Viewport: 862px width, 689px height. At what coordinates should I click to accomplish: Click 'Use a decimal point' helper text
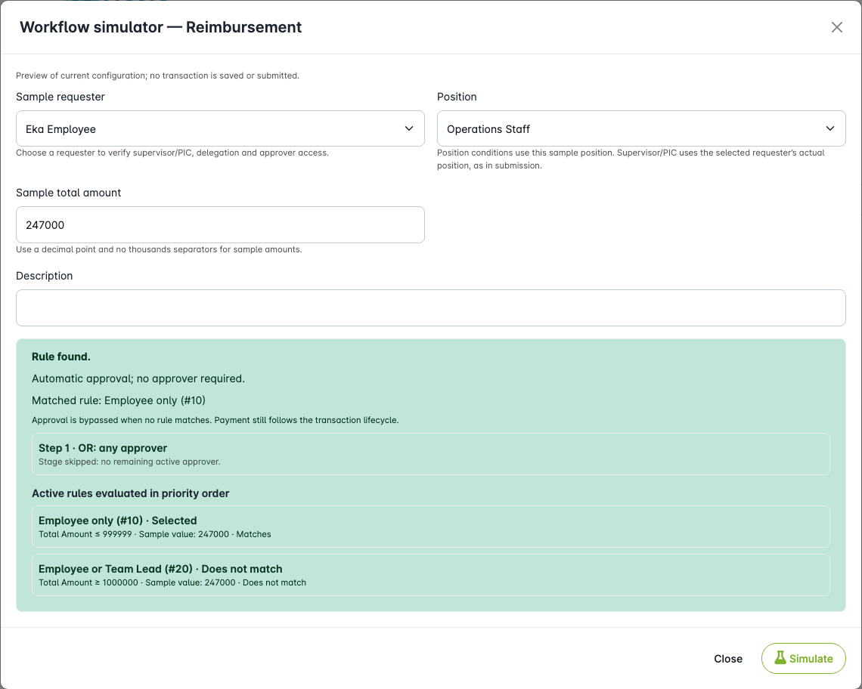click(x=159, y=249)
